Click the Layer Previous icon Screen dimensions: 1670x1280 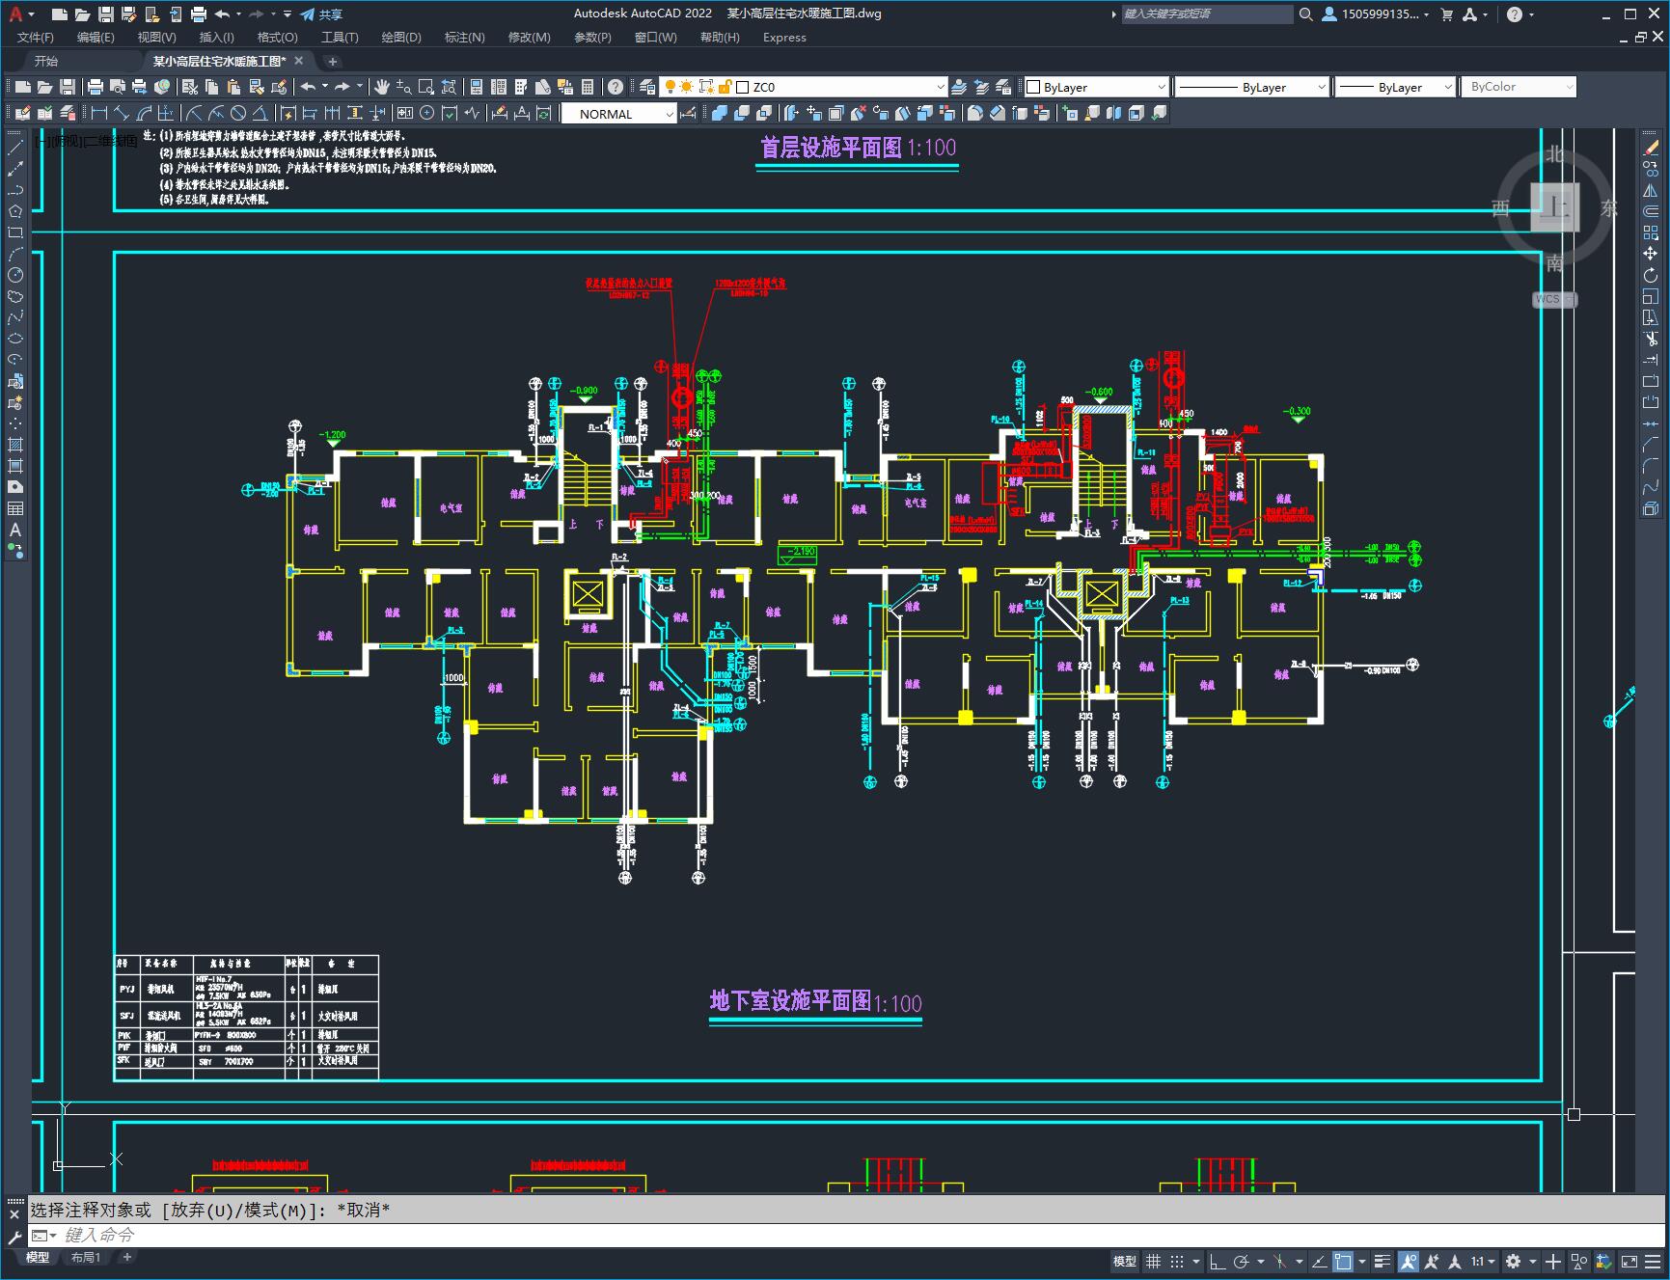click(981, 87)
